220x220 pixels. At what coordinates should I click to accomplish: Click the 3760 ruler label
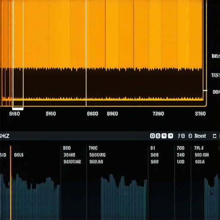[200, 114]
